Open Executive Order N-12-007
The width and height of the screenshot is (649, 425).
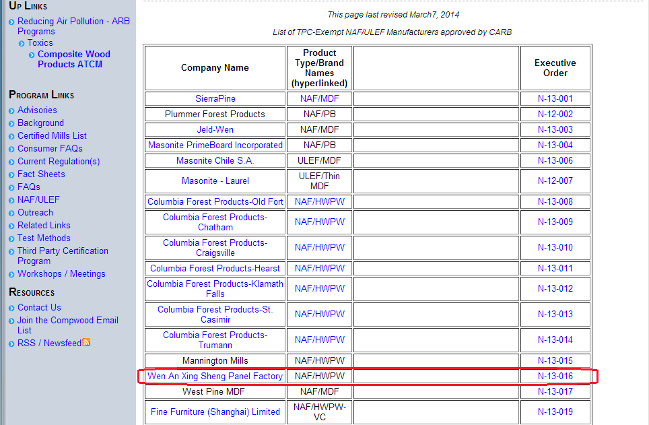555,181
